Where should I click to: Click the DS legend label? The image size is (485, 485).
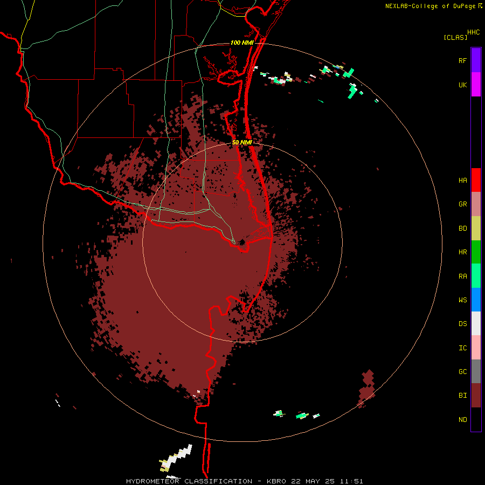coord(462,324)
